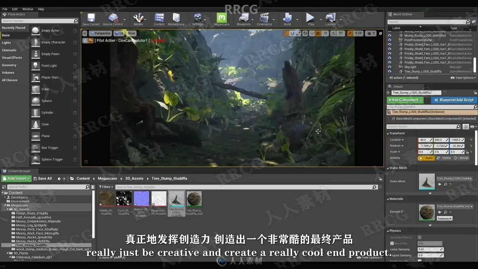Set Mobility to Static
Viewport: 478px width, 269px height.
point(426,158)
